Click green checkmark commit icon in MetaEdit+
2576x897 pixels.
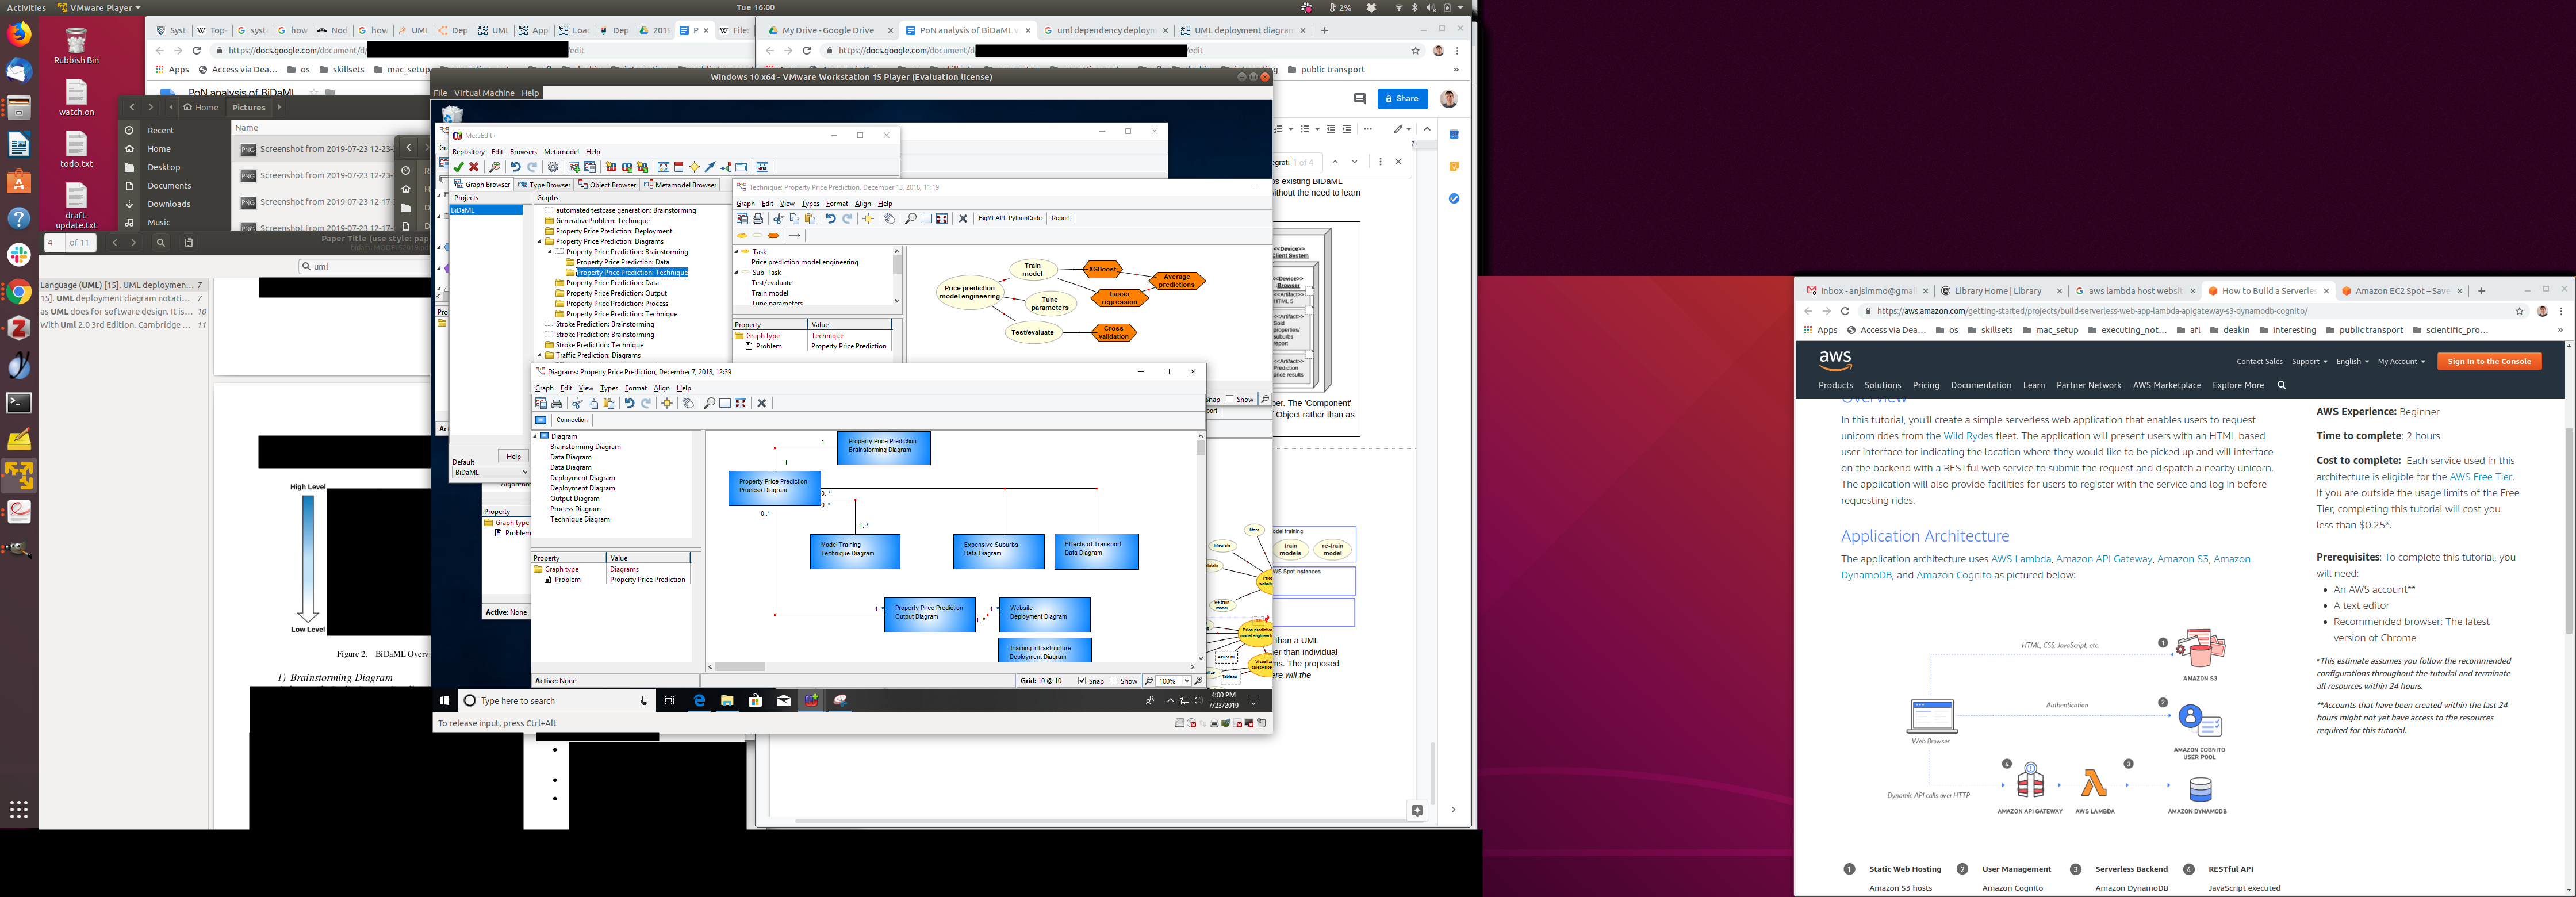pos(458,167)
